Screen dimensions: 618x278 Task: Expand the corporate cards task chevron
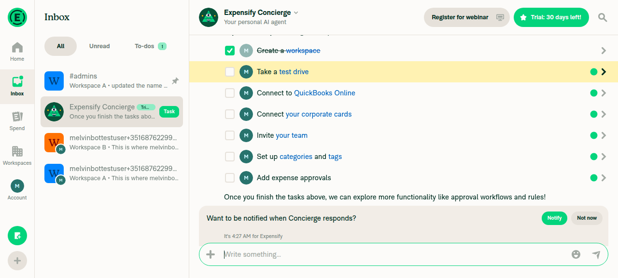[x=604, y=114]
